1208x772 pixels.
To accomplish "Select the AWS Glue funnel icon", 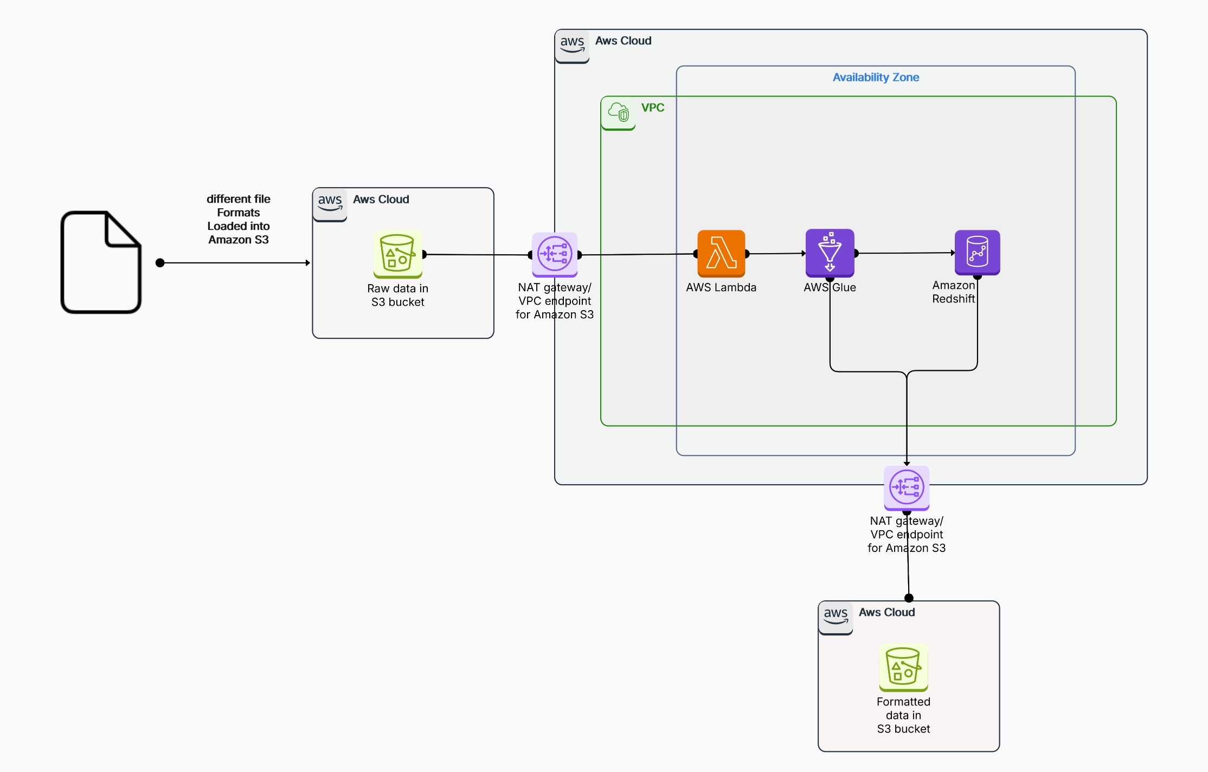I will 830,253.
